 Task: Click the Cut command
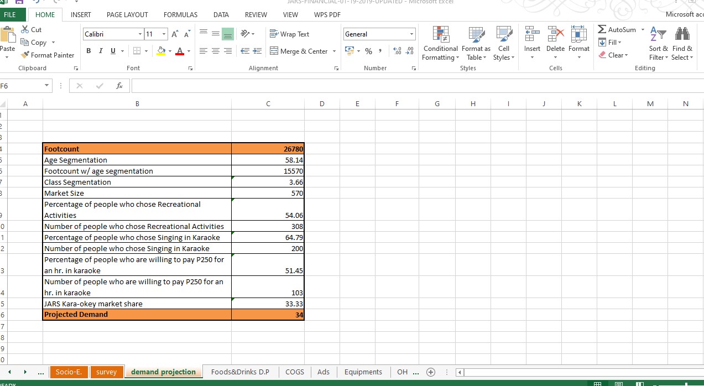coord(31,29)
